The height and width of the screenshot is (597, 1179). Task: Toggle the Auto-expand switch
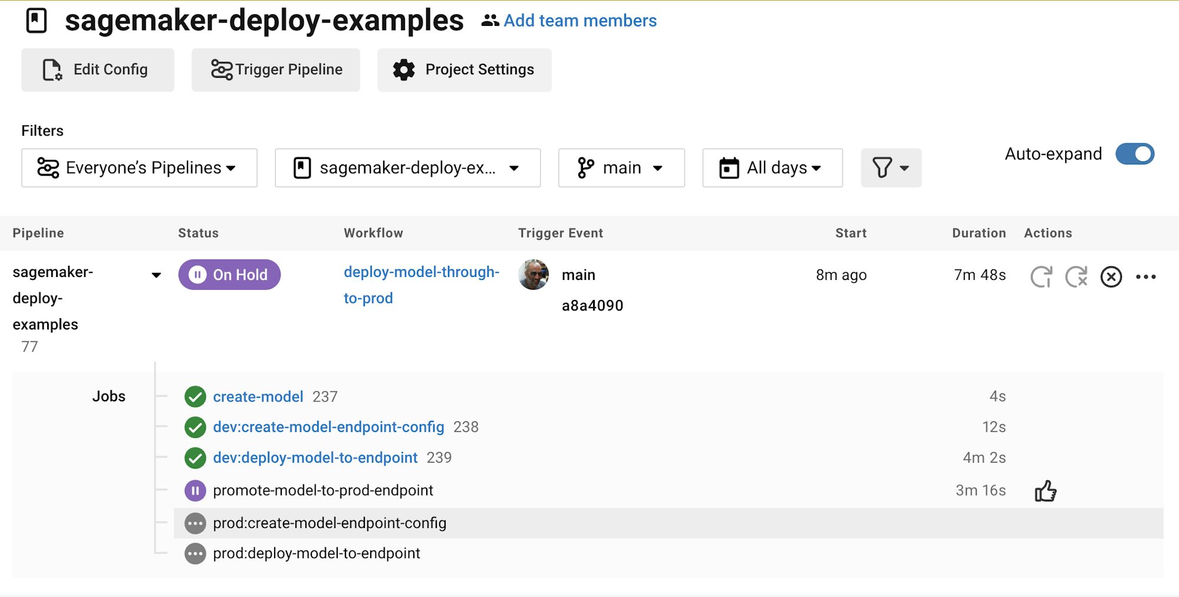point(1134,154)
